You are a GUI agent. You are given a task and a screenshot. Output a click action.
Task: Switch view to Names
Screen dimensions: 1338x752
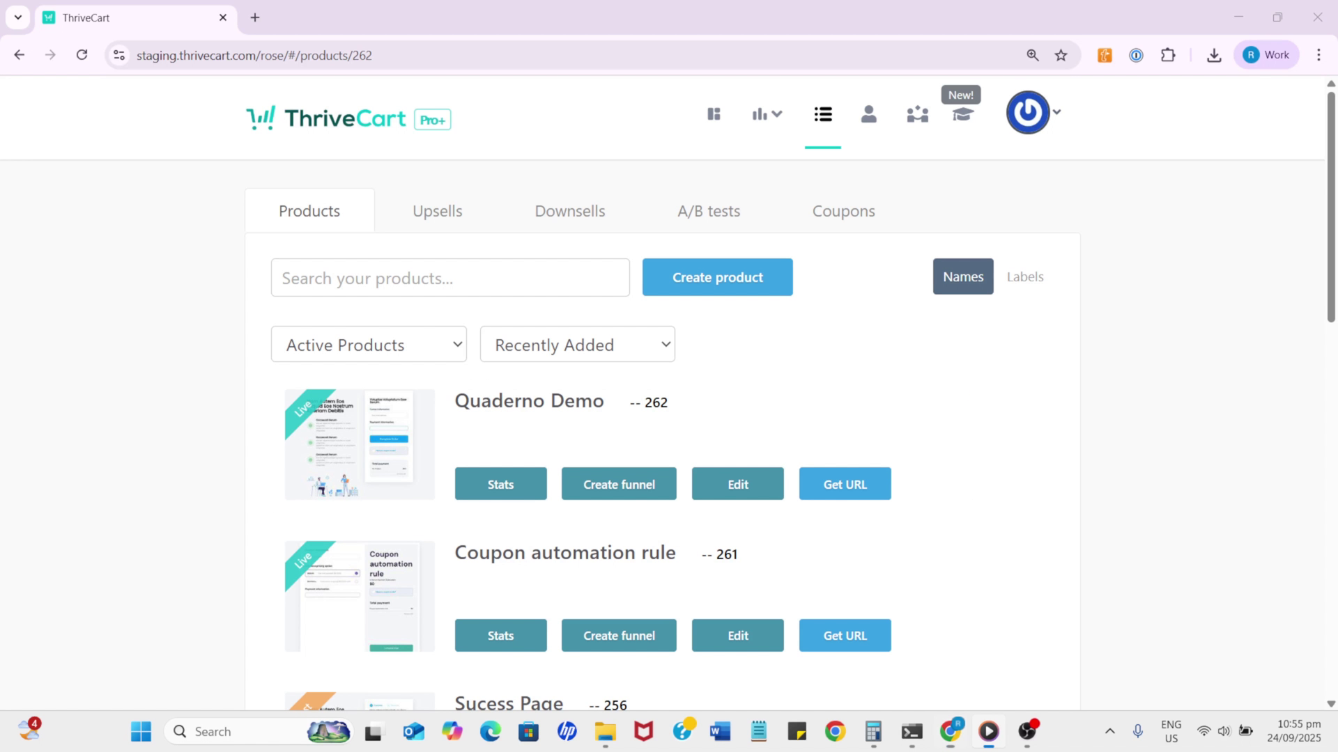[x=962, y=276]
